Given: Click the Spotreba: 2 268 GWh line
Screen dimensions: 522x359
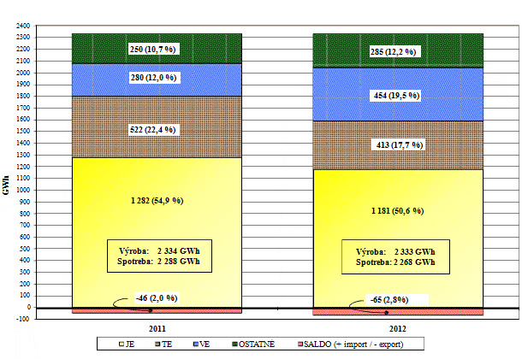Looking at the screenshot, I should [x=395, y=262].
